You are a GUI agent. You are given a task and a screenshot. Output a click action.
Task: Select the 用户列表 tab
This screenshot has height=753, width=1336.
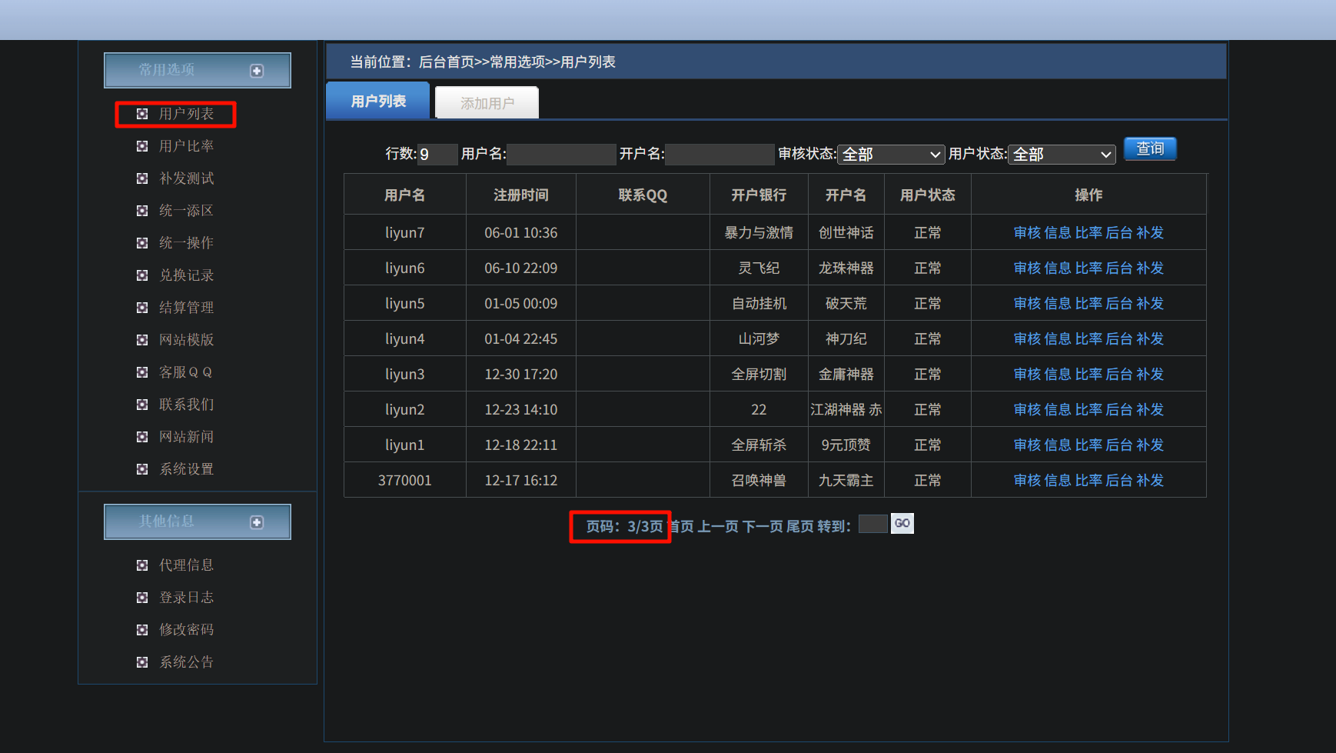pos(378,102)
